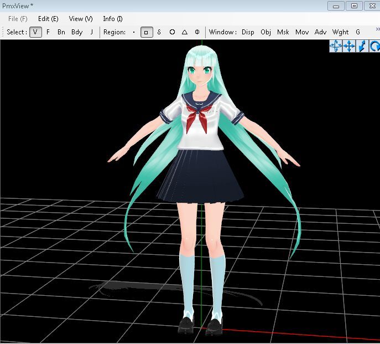This screenshot has height=344, width=380.
Task: Select the phi region mode
Action: coord(197,32)
